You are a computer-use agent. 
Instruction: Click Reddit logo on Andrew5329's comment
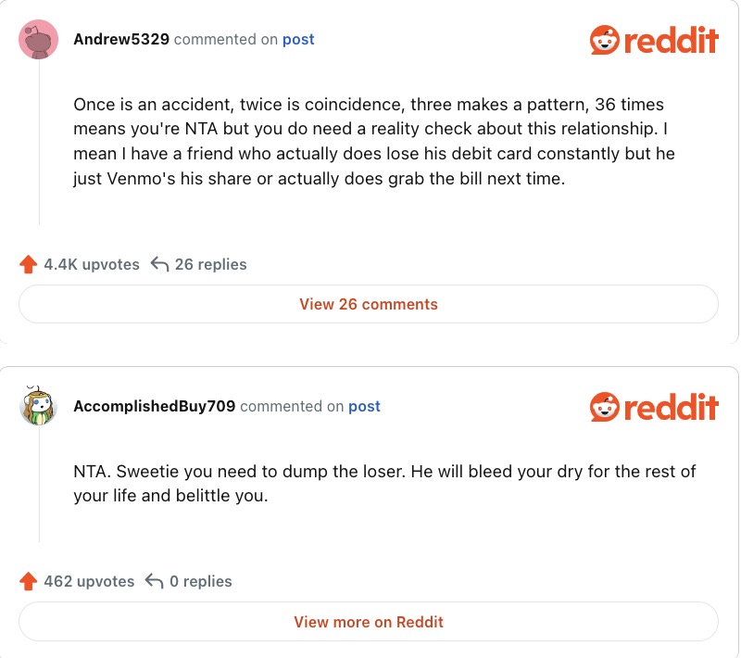coord(654,40)
